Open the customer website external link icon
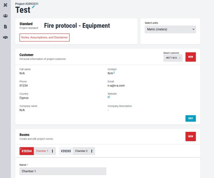The height and width of the screenshot is (178, 214). click(109, 97)
